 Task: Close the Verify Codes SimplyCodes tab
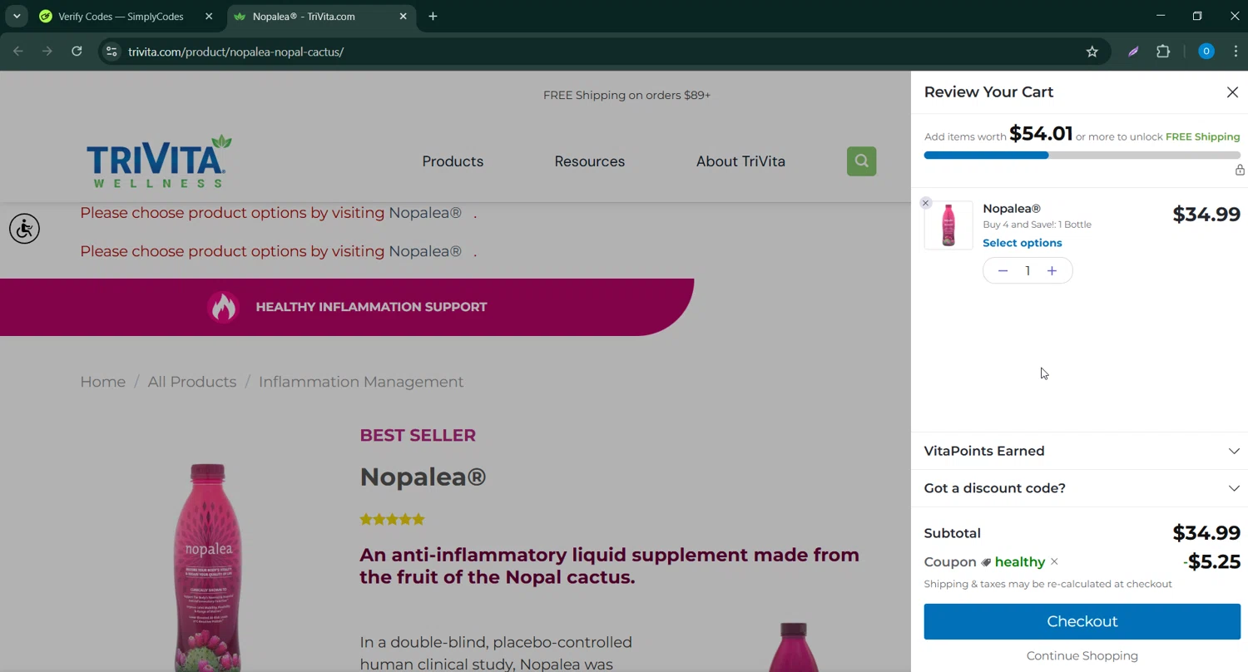pos(209,16)
